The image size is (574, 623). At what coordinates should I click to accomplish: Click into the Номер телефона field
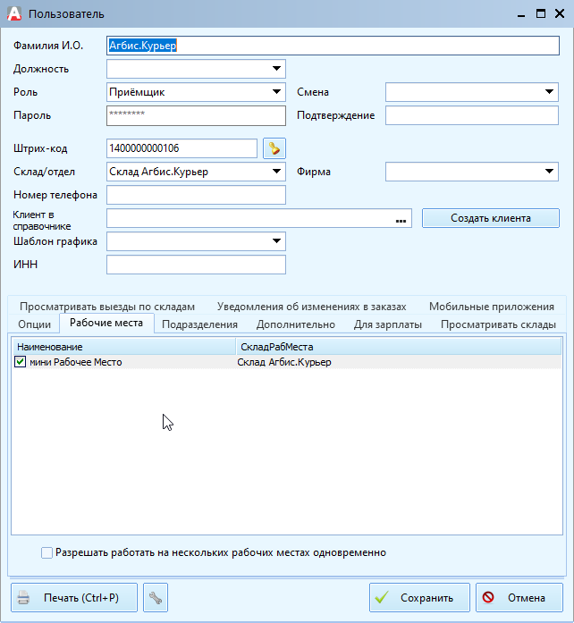(196, 195)
